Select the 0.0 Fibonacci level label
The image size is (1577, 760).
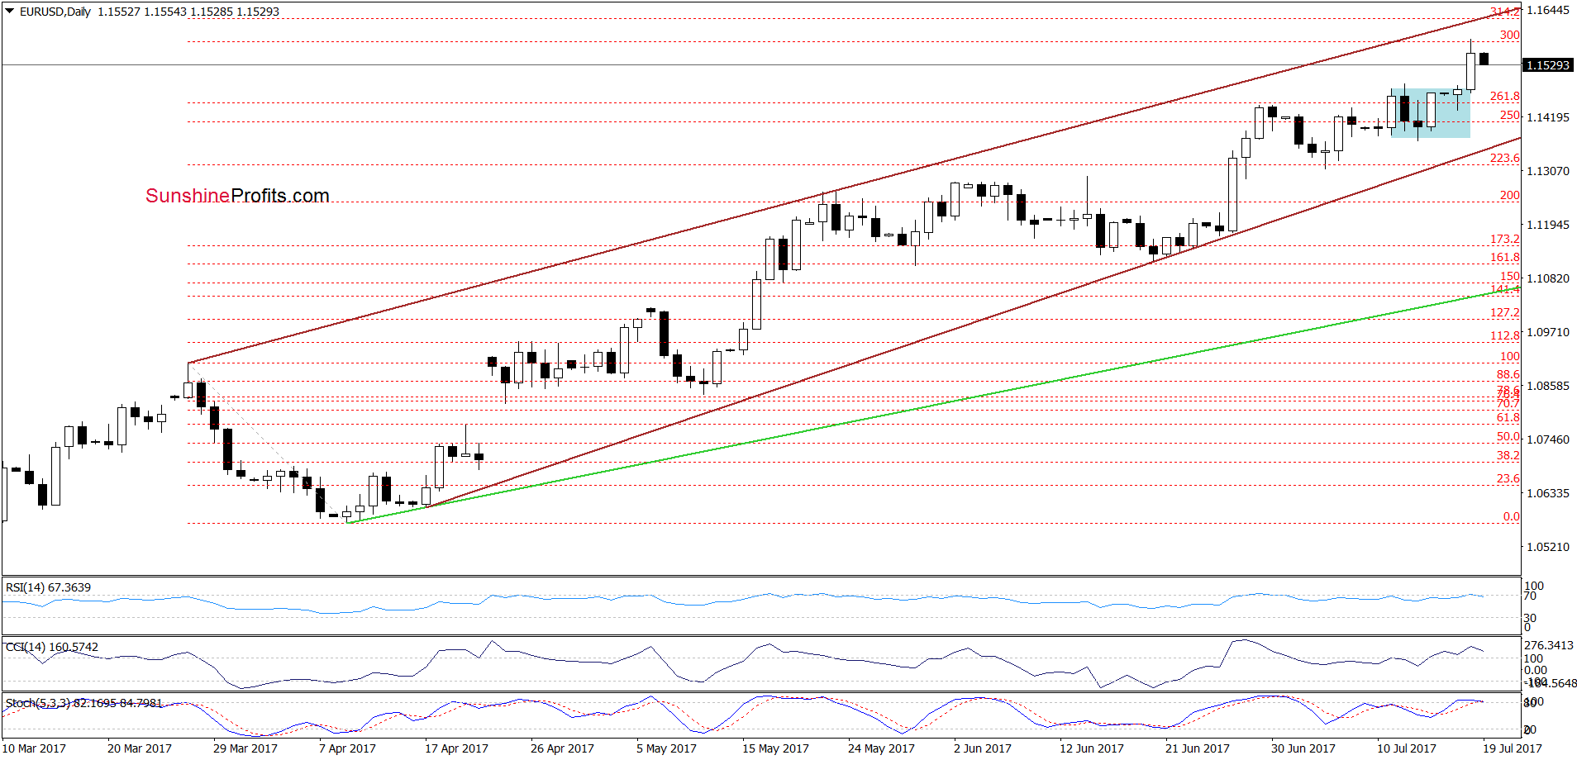point(1511,516)
